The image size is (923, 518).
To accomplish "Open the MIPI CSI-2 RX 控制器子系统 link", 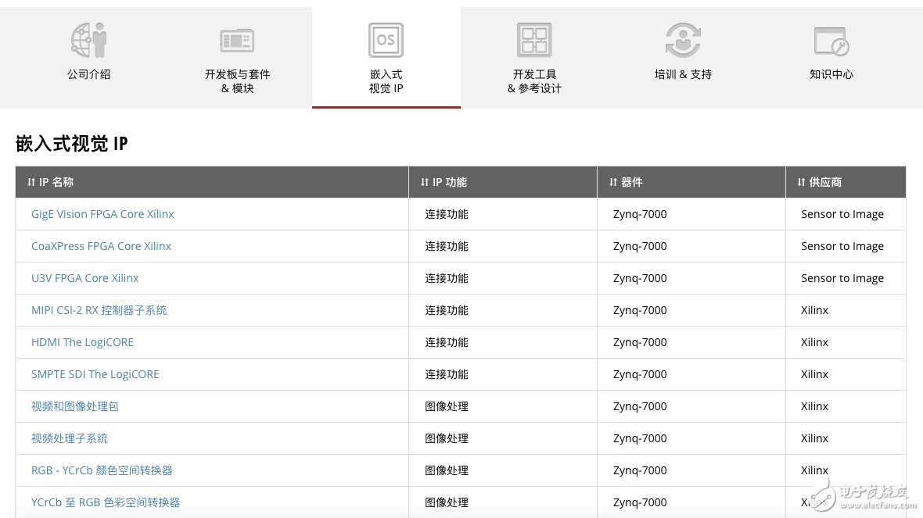I will (99, 310).
